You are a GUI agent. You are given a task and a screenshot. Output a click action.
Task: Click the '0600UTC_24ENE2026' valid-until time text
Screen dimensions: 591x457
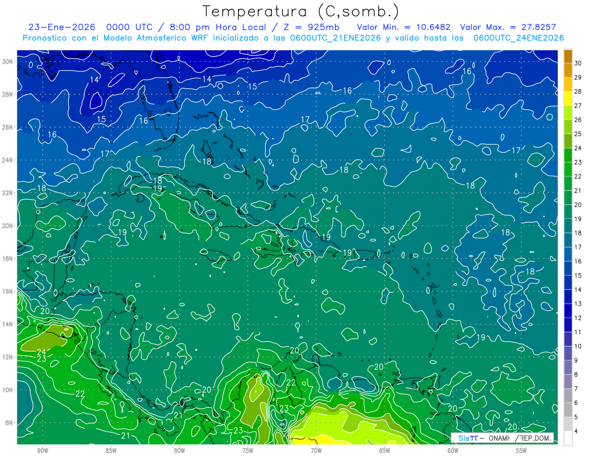click(518, 38)
